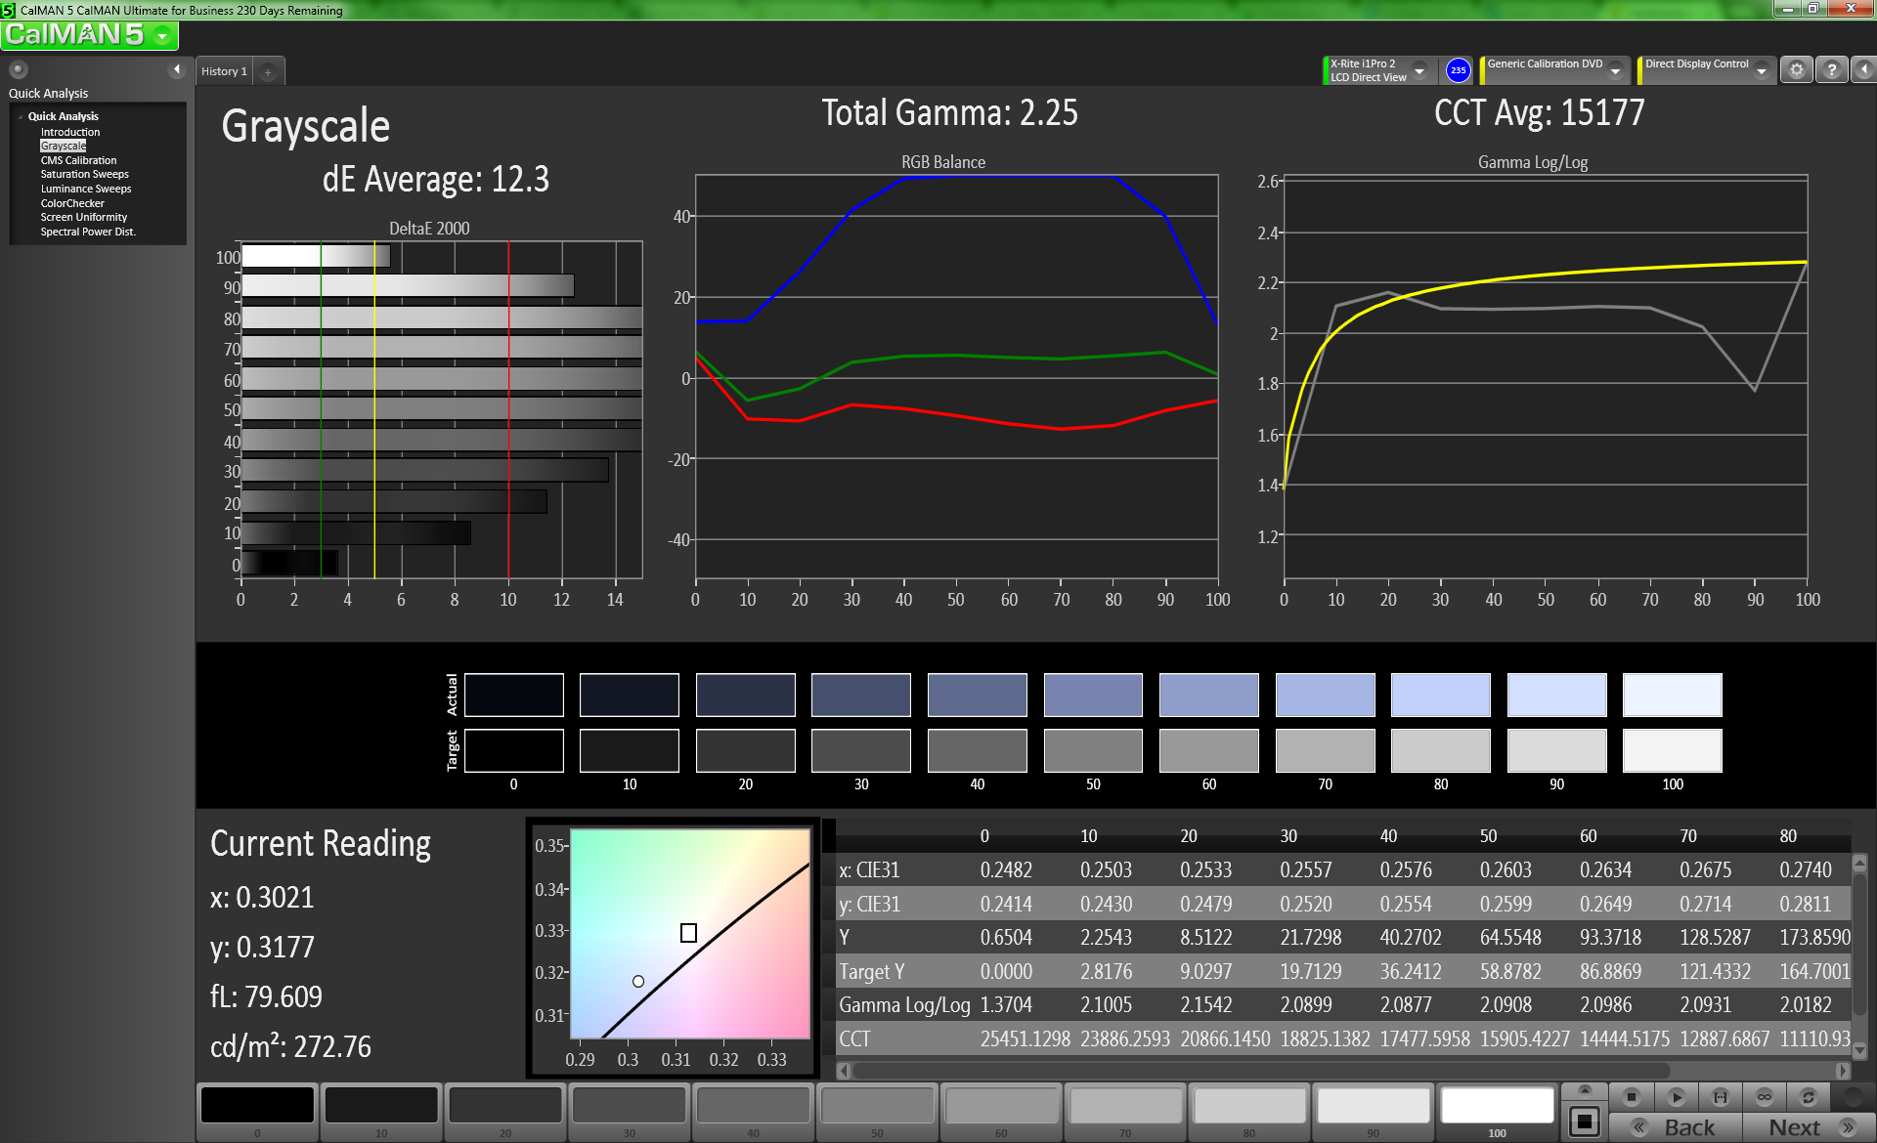Open ColorChecker in the workflow list
Screen dimensions: 1877x1143
point(72,203)
